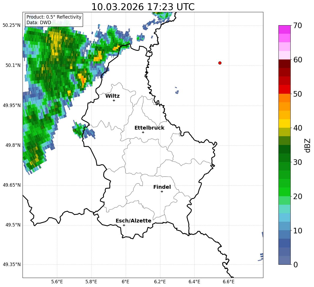The height and width of the screenshot is (287, 314).
Task: Click the 70 dBZ magenta colorbar top
Action: click(284, 29)
